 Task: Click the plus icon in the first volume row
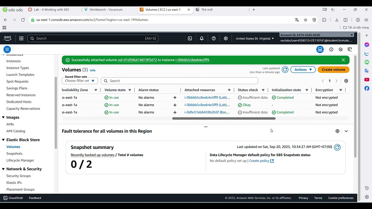point(175,98)
